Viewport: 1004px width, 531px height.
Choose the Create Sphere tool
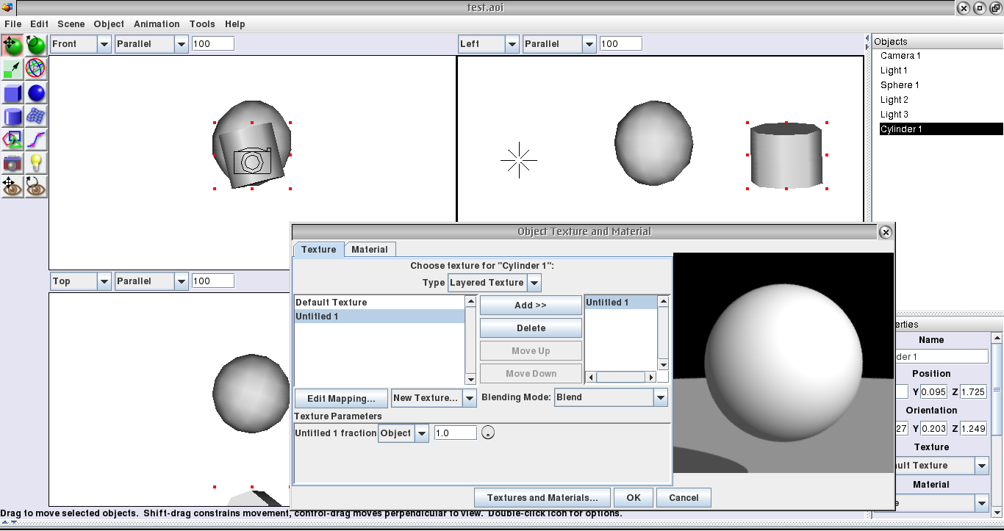(x=36, y=93)
